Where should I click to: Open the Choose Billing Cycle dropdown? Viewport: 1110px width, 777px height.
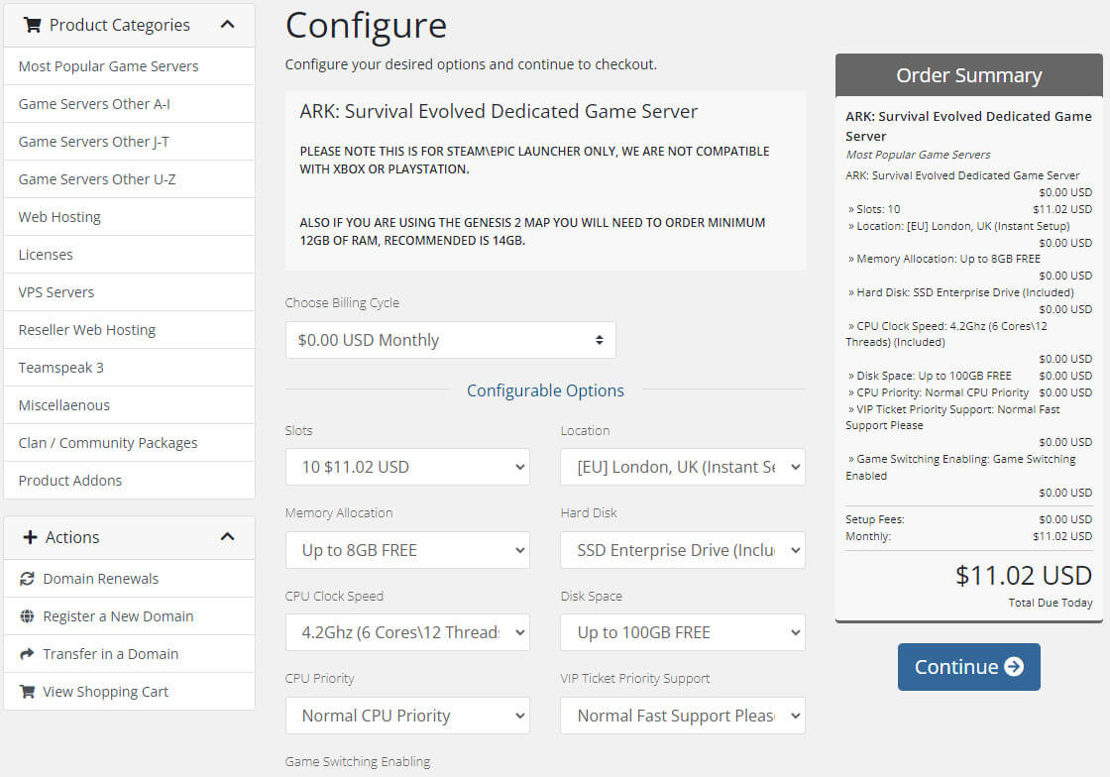click(x=450, y=340)
